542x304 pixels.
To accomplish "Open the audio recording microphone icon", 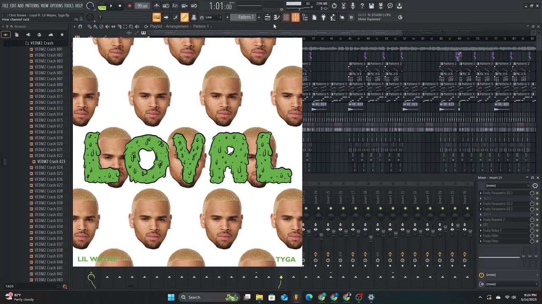I will tap(353, 6).
